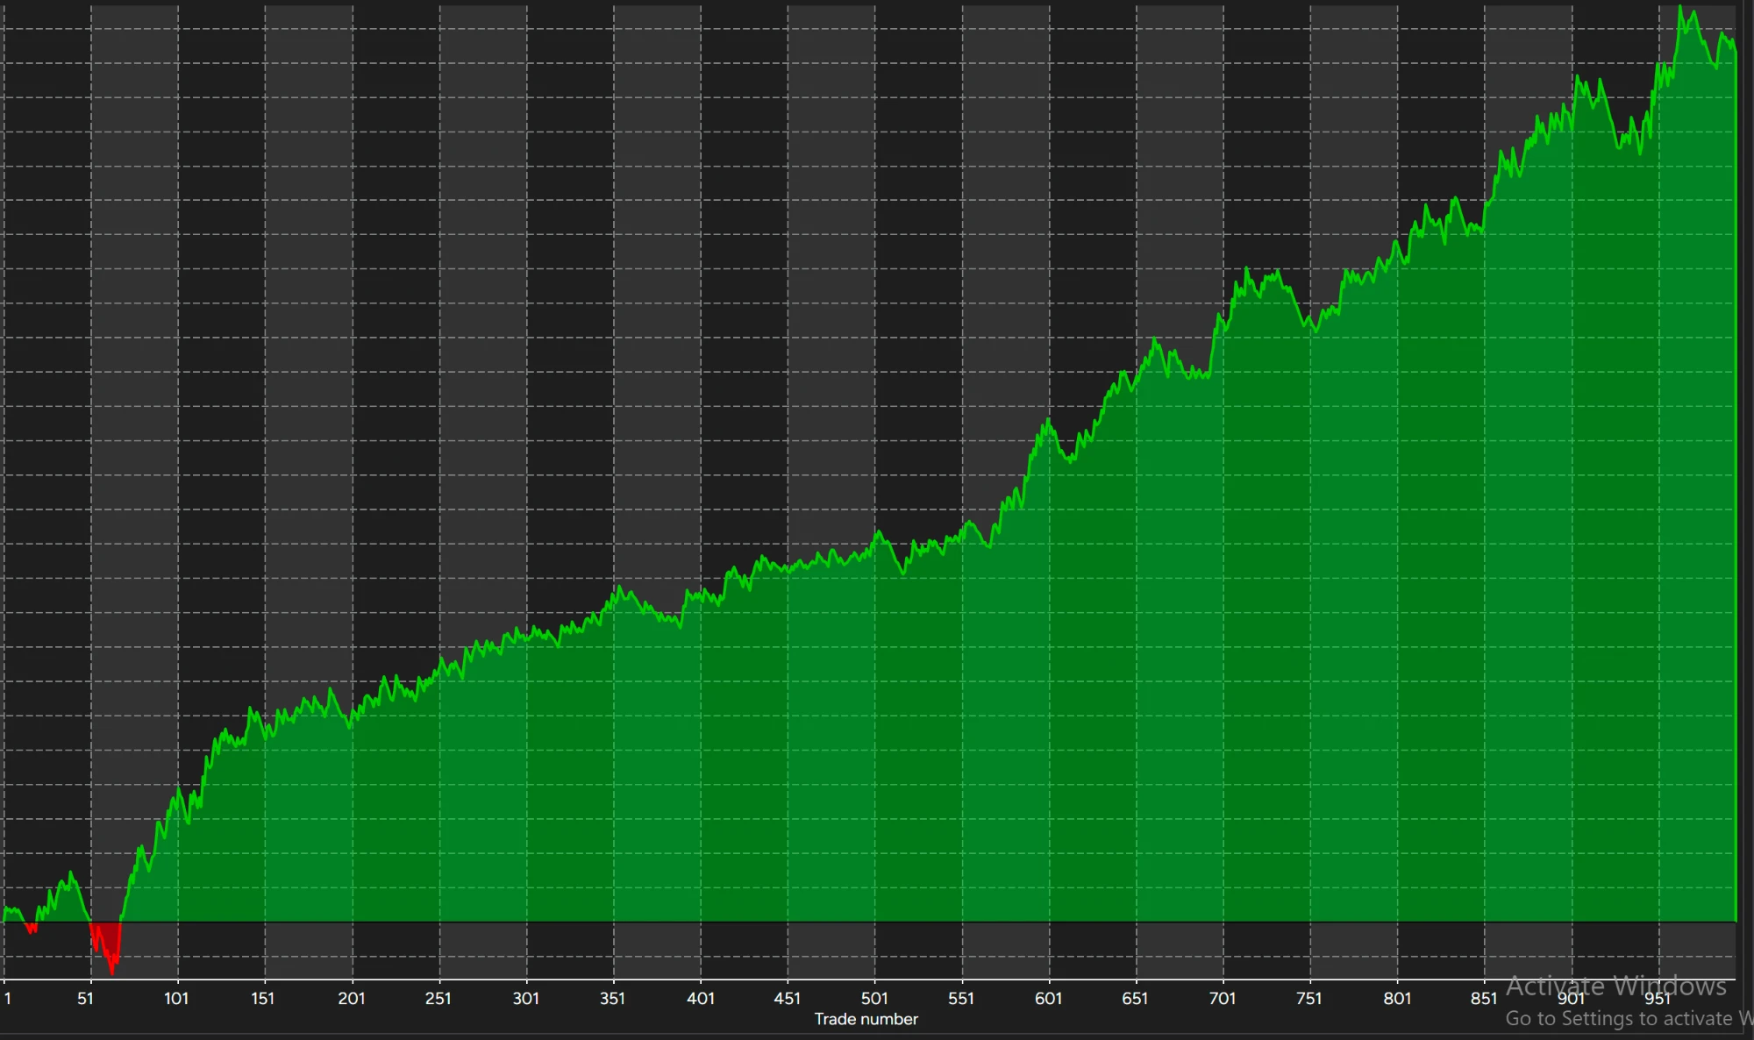1754x1040 pixels.
Task: Click the x-axis label "751"
Action: tap(1309, 998)
